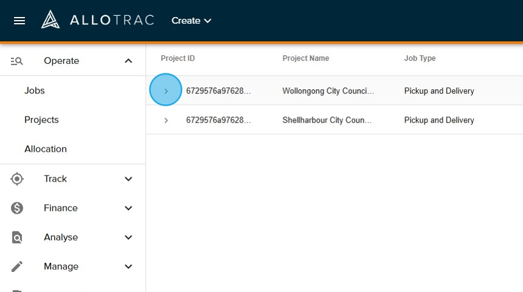
Task: Open the hamburger navigation menu
Action: (x=19, y=21)
